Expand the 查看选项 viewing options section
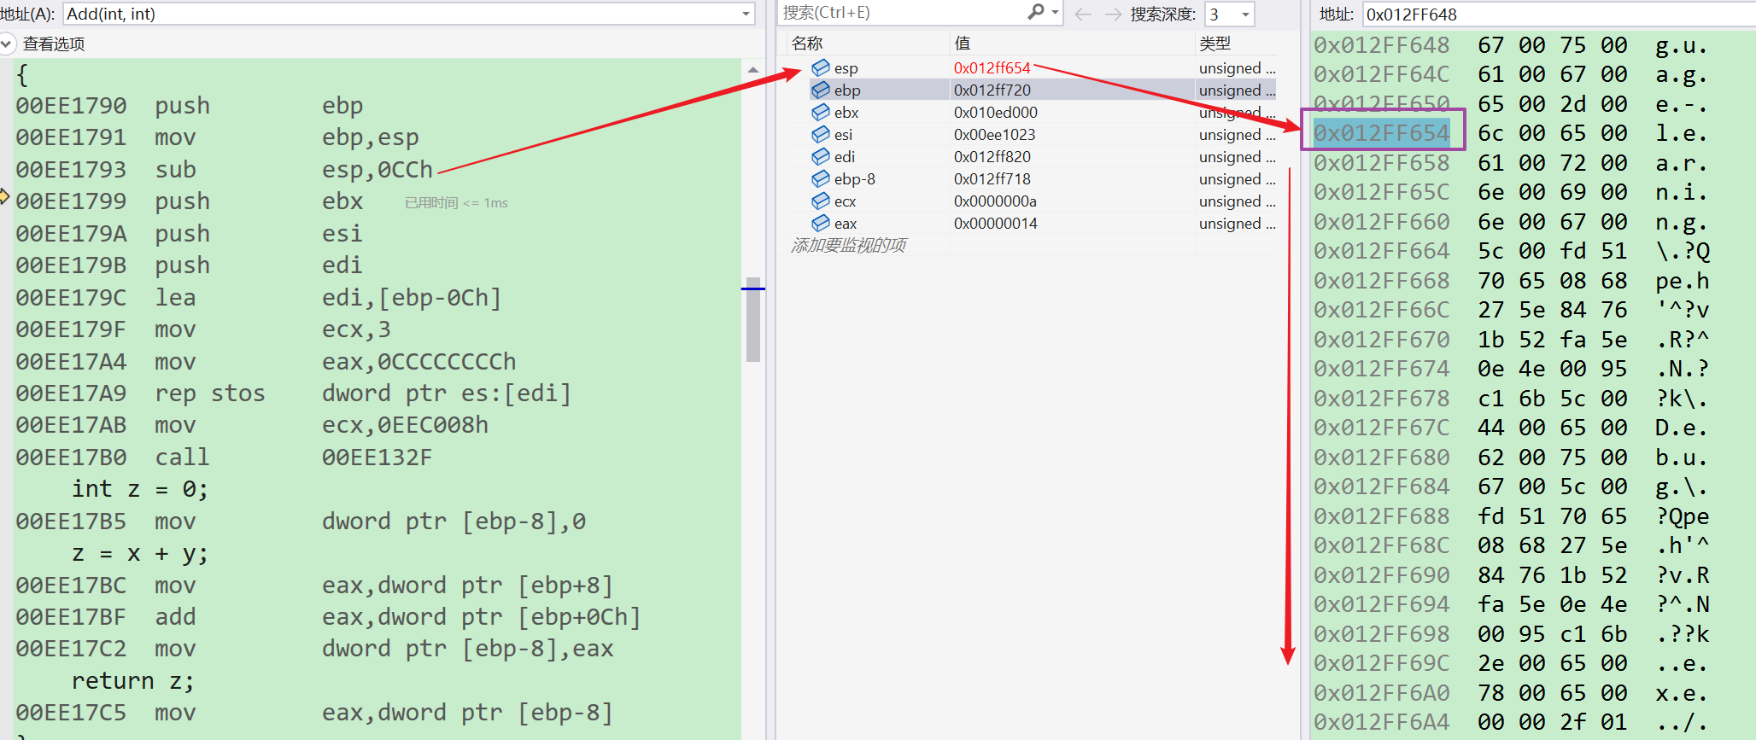This screenshot has width=1756, height=740. pyautogui.click(x=6, y=44)
